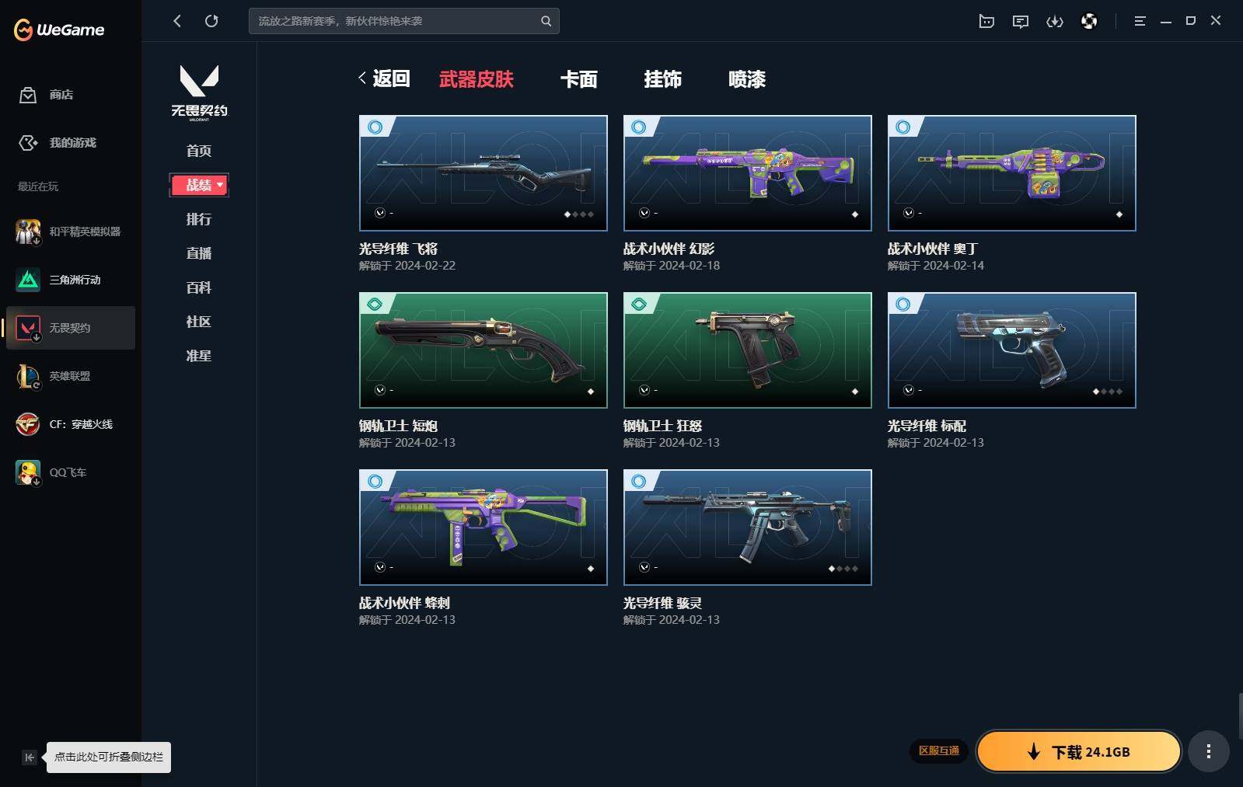Open the 直播 menu item
Image resolution: width=1243 pixels, height=787 pixels.
(x=199, y=253)
